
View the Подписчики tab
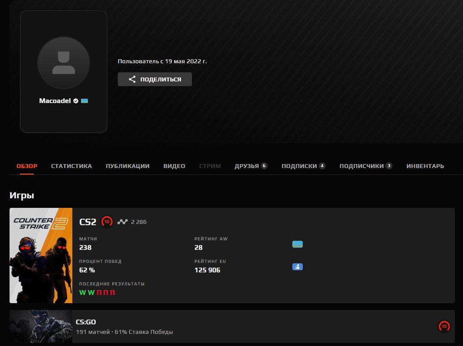click(x=366, y=166)
